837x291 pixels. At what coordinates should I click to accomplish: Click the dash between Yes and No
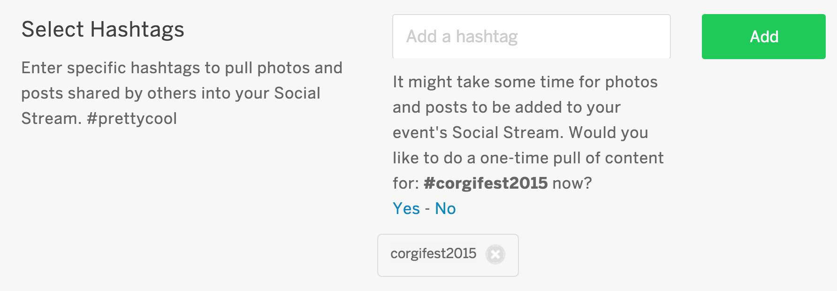pos(427,209)
